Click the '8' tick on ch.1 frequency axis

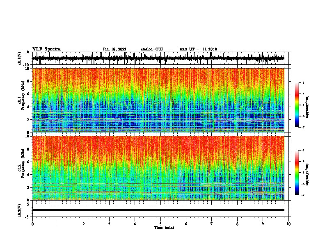pyautogui.click(x=28, y=81)
